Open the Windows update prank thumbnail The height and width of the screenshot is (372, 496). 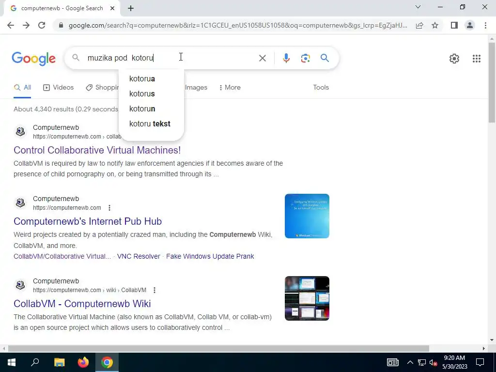[307, 216]
